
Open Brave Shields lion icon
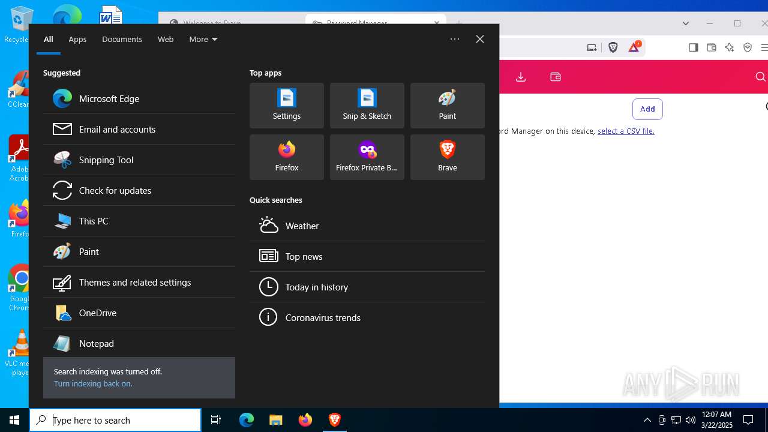pos(613,47)
